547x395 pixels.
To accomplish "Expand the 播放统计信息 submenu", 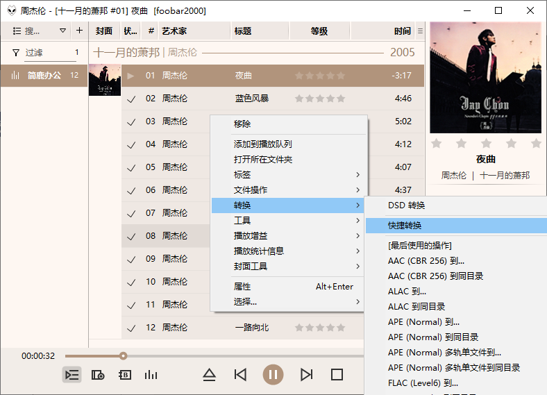I will 288,251.
